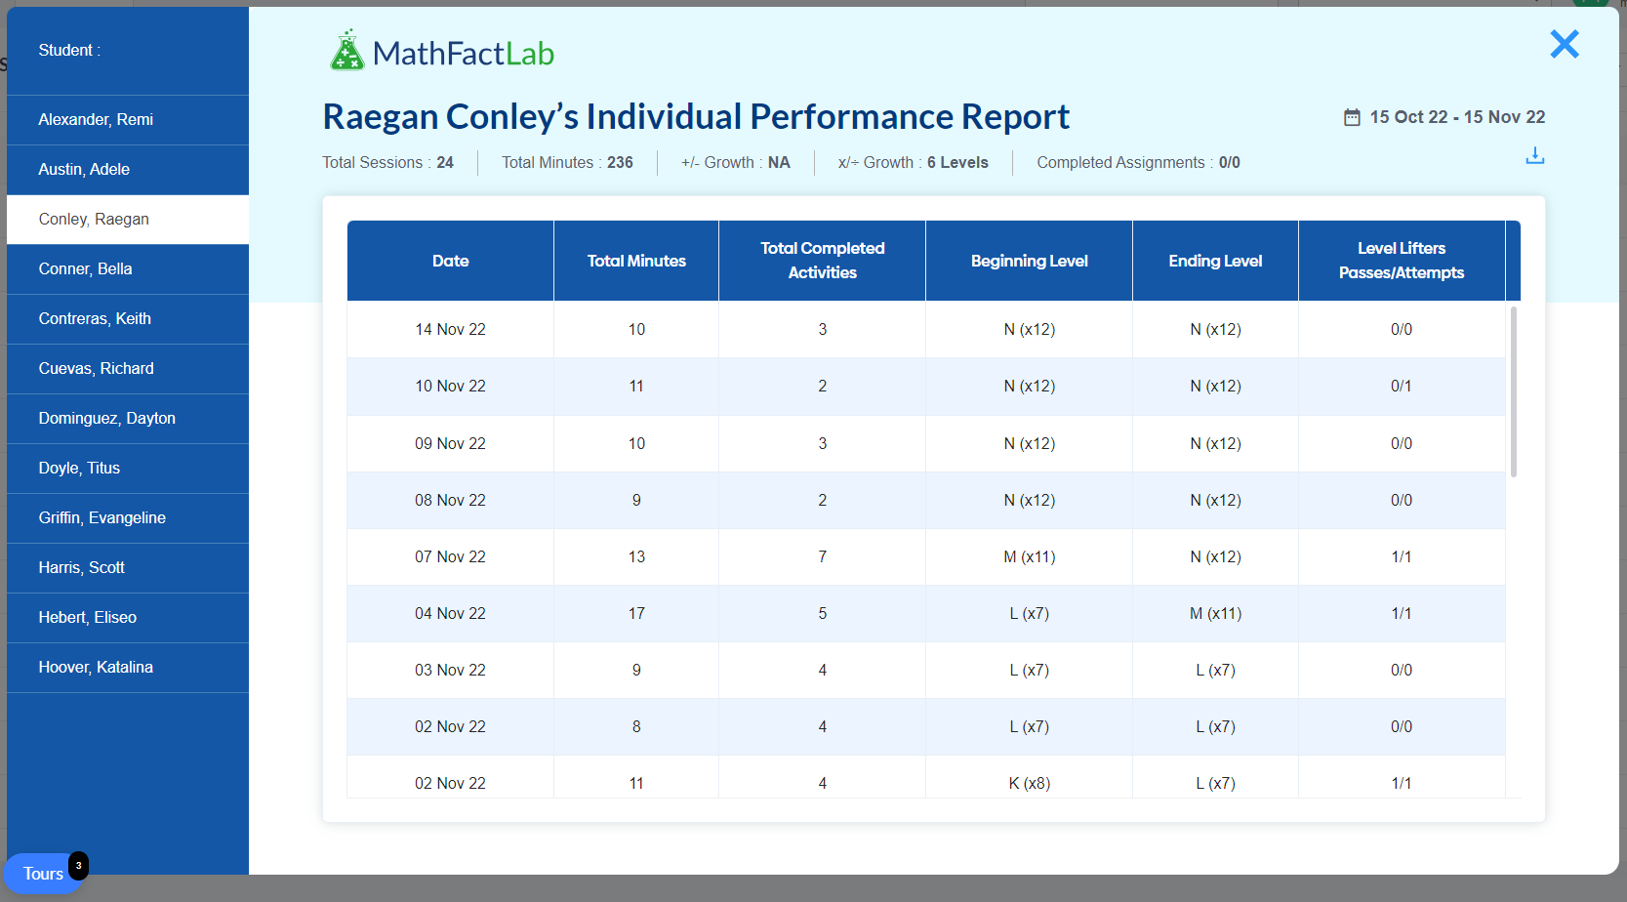Click the Total Sessions : 24 statistic
1627x902 pixels.
[388, 163]
